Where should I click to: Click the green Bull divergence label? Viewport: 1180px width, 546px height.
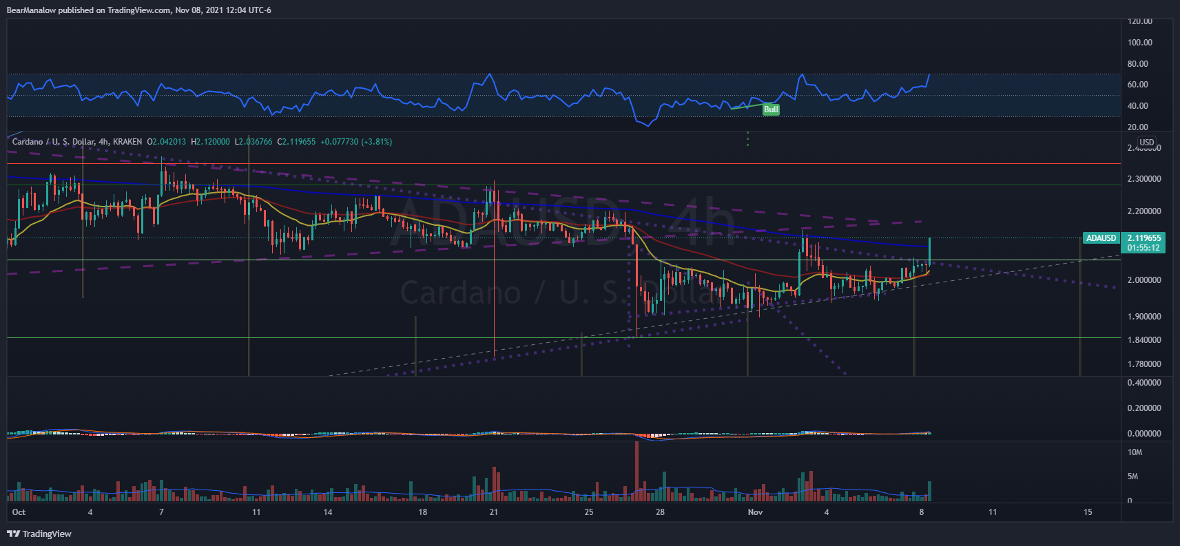pyautogui.click(x=771, y=109)
